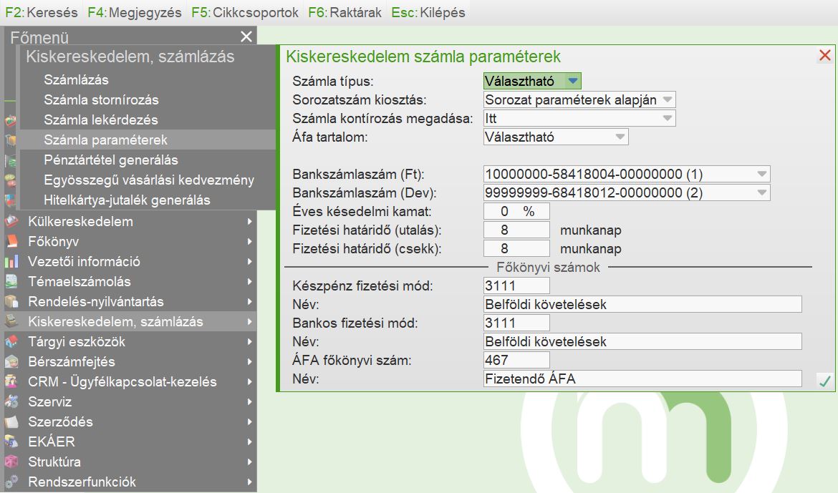Click F4: Megjegyzés shortcut
This screenshot has height=493, width=838.
coord(135,12)
